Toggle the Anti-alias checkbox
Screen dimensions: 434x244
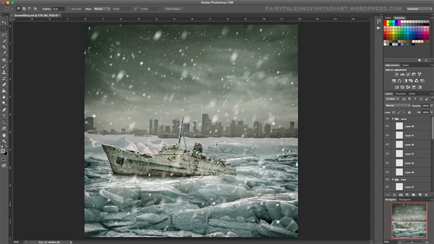(68, 9)
